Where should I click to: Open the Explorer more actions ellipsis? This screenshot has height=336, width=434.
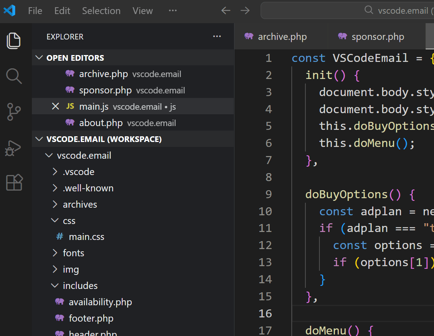217,36
